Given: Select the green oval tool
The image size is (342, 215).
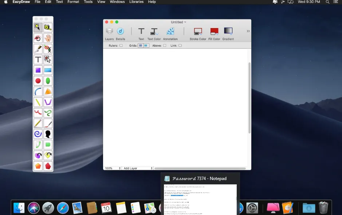Looking at the screenshot, I should point(48,81).
